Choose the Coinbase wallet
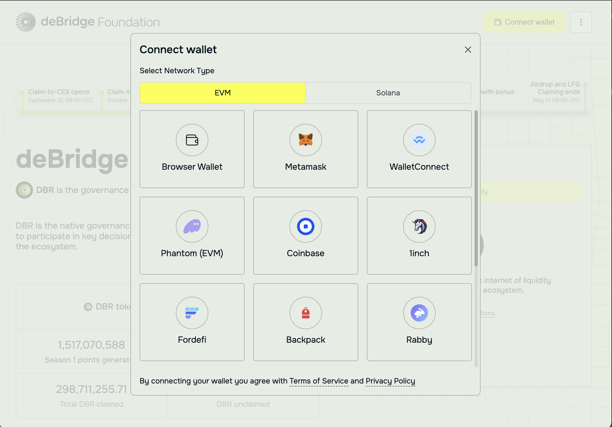 click(x=306, y=236)
